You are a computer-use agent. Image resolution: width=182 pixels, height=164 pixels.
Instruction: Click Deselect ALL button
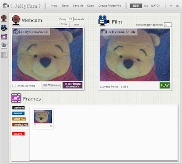[x=20, y=124]
